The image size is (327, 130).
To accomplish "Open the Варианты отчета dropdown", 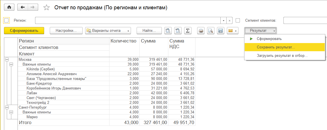I will (x=108, y=31).
